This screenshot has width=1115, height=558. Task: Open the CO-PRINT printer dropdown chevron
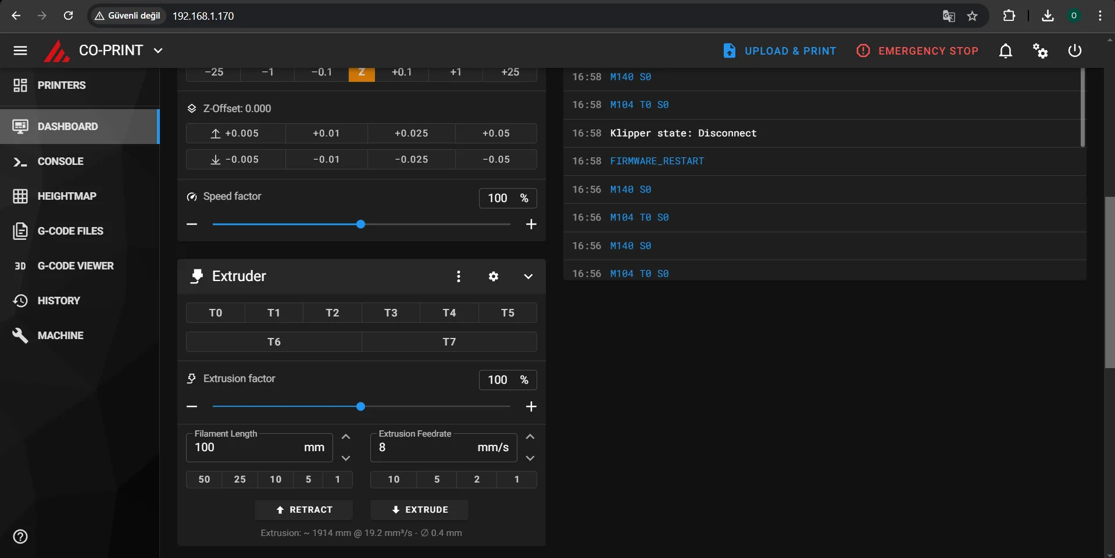(158, 51)
